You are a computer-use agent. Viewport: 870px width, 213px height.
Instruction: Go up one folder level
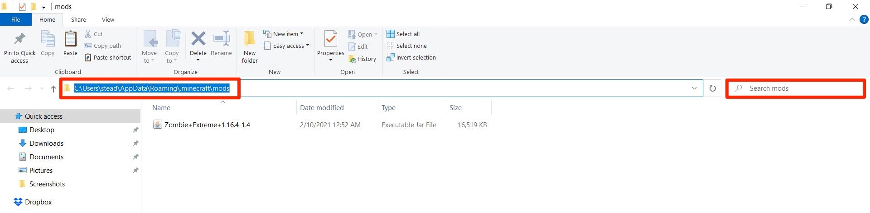53,88
